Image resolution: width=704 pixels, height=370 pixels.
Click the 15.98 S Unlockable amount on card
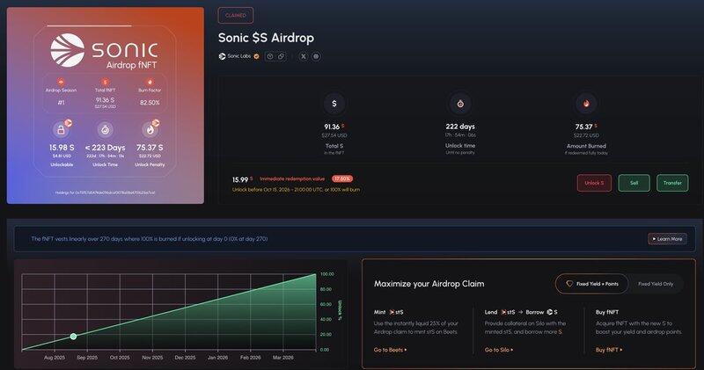(62, 148)
